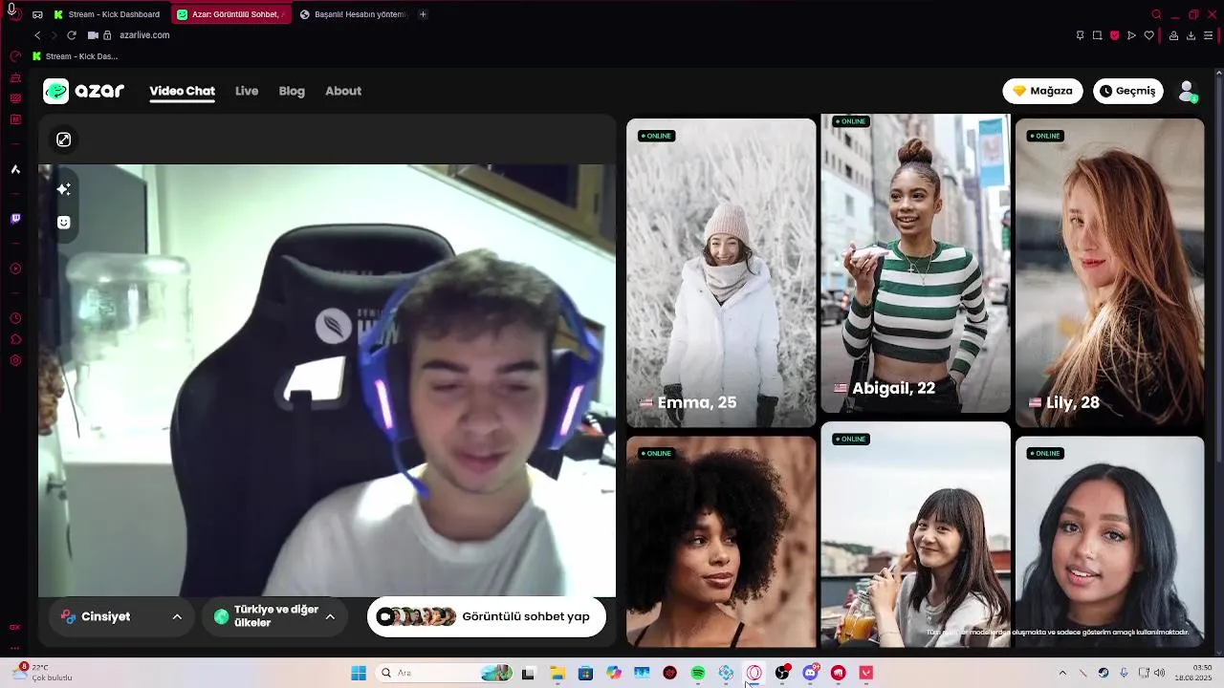The width and height of the screenshot is (1224, 688).
Task: Open Stream - Kick Das... bookmark
Action: click(76, 56)
